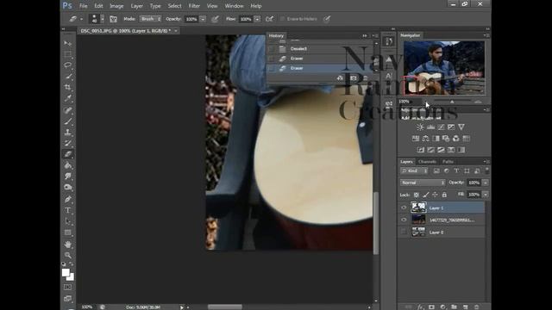Hide the 14677329 layer eye icon
552x310 pixels.
tap(404, 220)
